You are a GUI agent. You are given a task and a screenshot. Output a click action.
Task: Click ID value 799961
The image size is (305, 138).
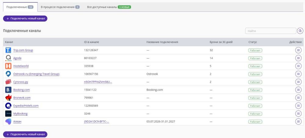89,98
